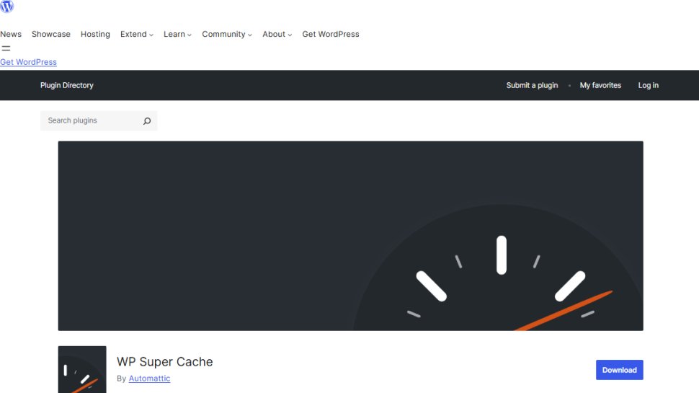
Task: Click the search magnifier icon
Action: tap(147, 121)
